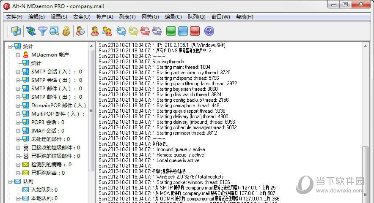Open the 编录(C) menu
The width and height of the screenshot is (374, 203).
(173, 17)
